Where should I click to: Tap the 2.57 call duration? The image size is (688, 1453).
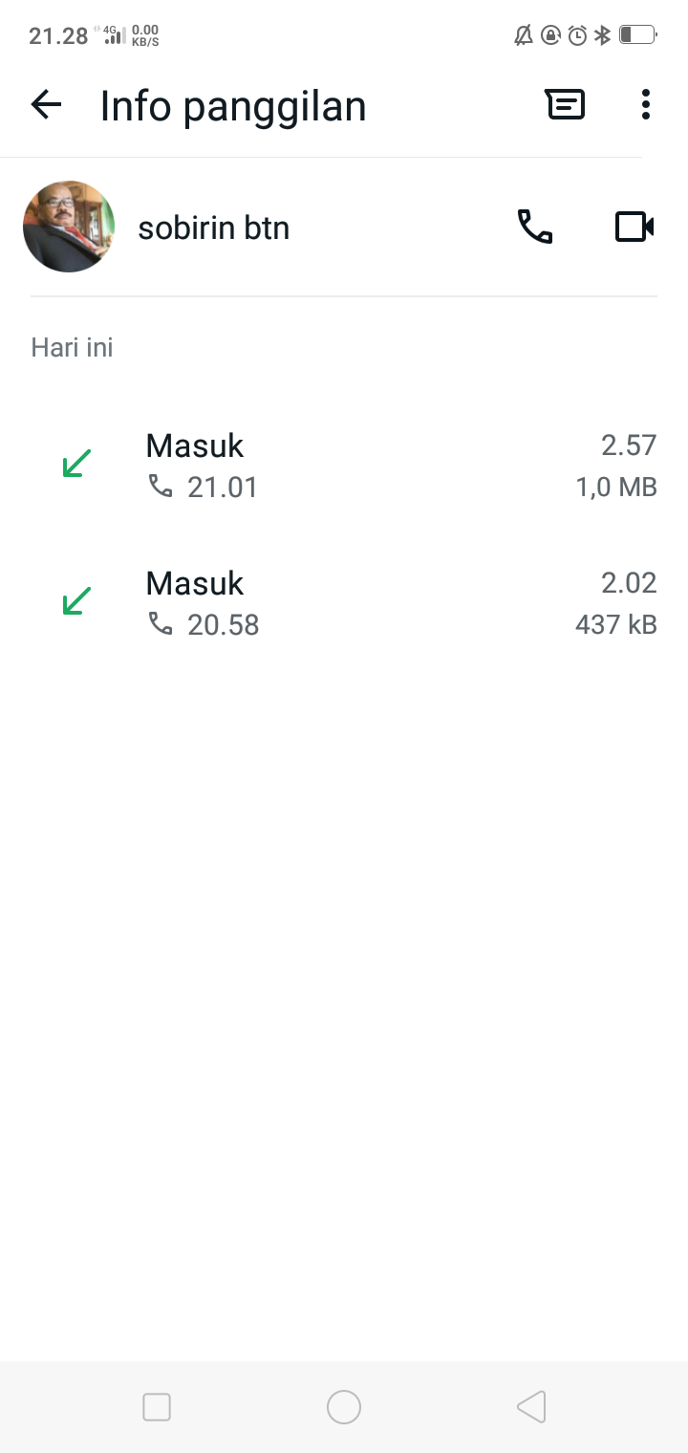pyautogui.click(x=629, y=445)
